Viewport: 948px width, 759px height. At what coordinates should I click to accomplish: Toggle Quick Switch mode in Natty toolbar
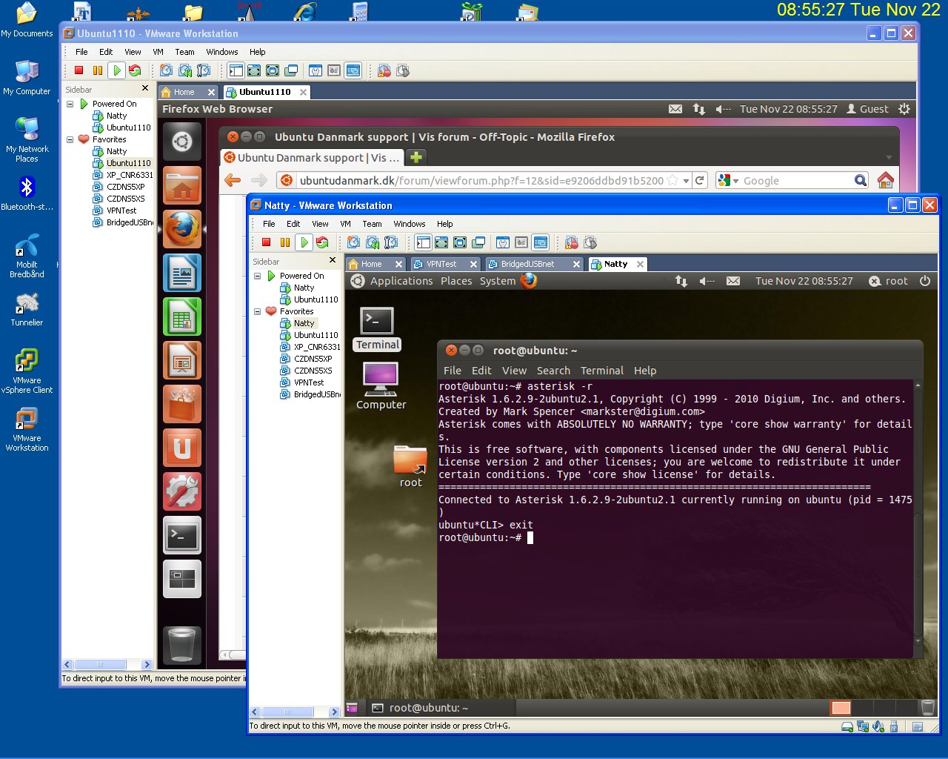coord(441,242)
